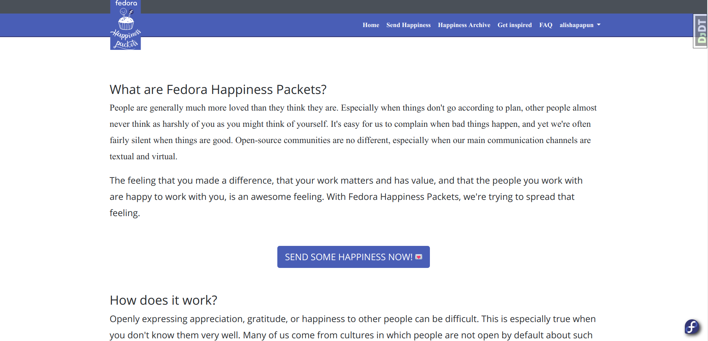Viewport: 708px width, 341px height.
Task: Open the Get inspired page
Action: [x=514, y=25]
